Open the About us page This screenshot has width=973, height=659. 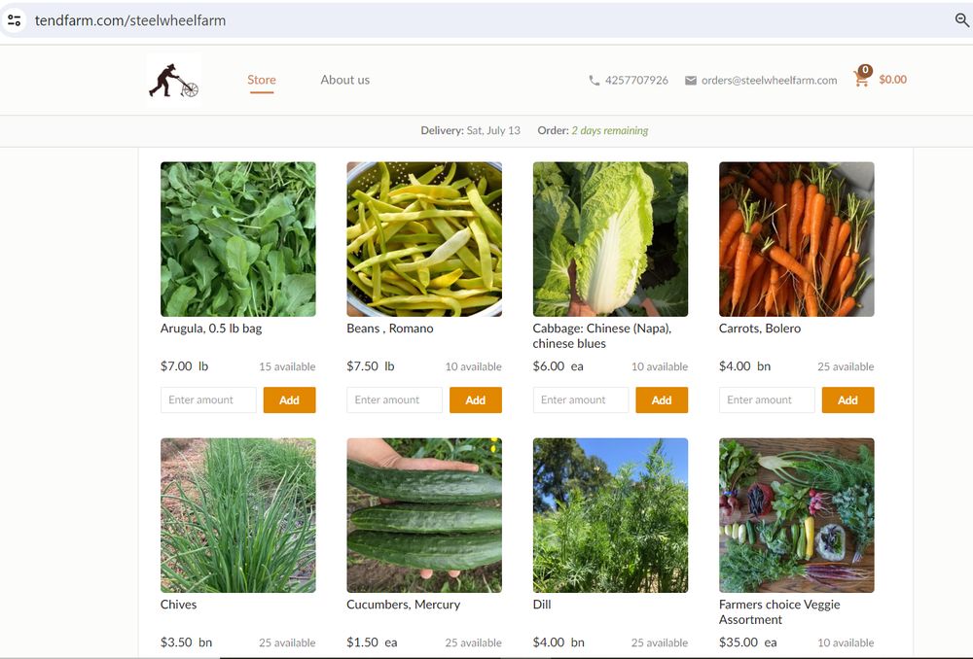(345, 80)
